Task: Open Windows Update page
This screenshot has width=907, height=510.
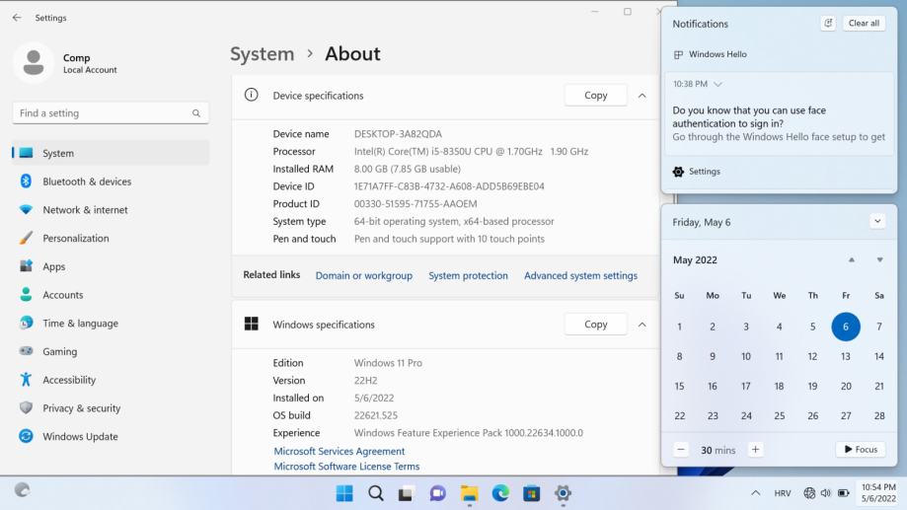Action: point(80,437)
